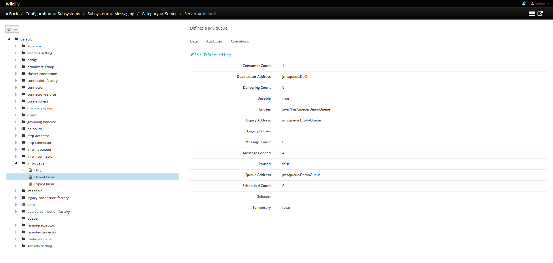Click the open in external window icon
Screen dimensions: 553x263
tap(540, 14)
